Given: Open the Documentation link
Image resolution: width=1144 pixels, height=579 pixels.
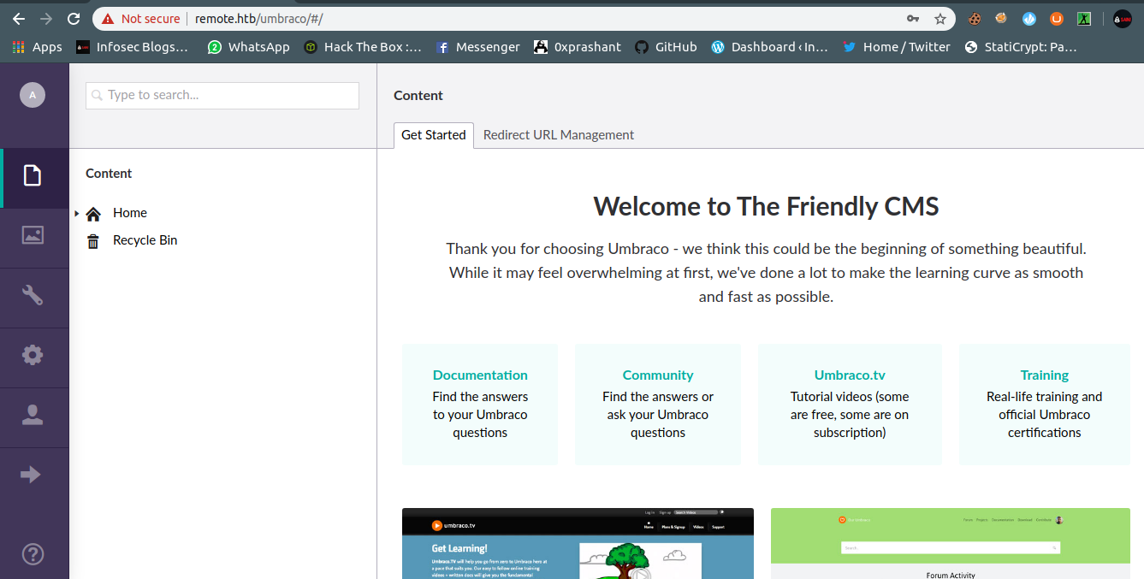Looking at the screenshot, I should [x=480, y=375].
